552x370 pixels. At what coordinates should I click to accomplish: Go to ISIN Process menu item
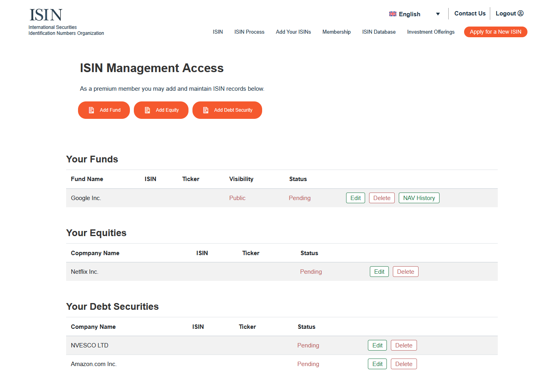[x=249, y=32]
